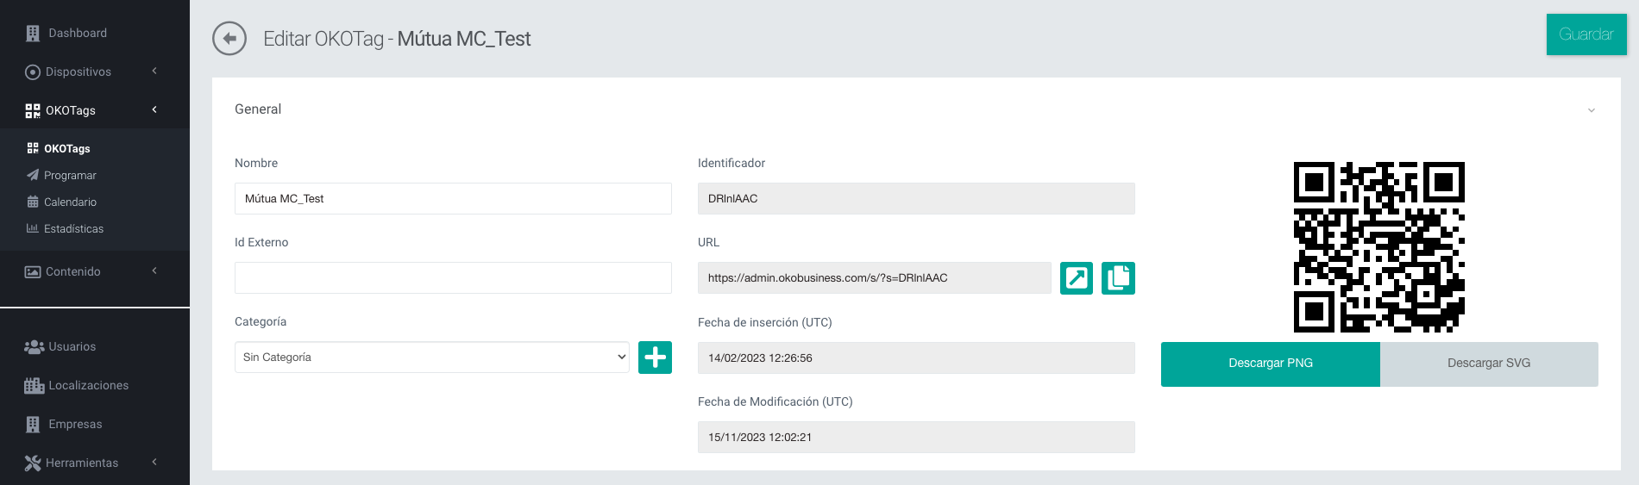The image size is (1639, 485).
Task: Collapse the OKOTags menu chevron
Action: coord(154,109)
